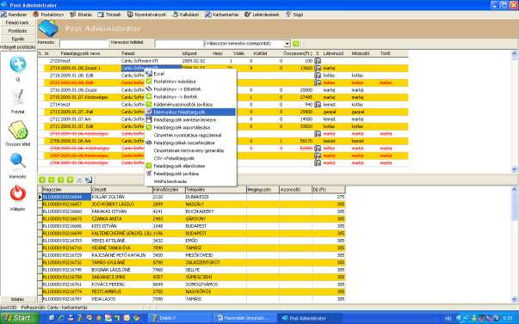
Task: Select highlighted Elektronikus Feladójegyzék menu entry
Action: [190, 112]
